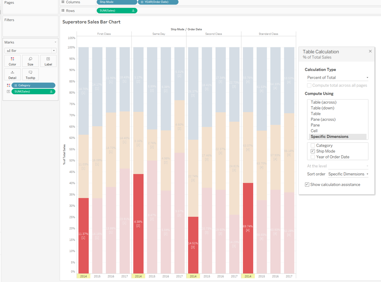Click the Ship Mode pill in Columns
The width and height of the screenshot is (381, 282).
[x=116, y=2]
